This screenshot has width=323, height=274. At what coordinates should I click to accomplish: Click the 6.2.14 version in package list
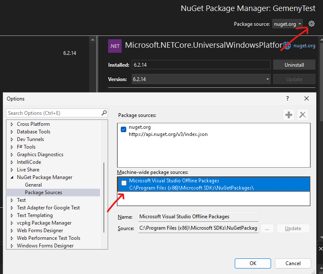[70, 53]
